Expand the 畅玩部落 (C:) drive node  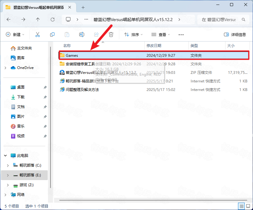8,165
